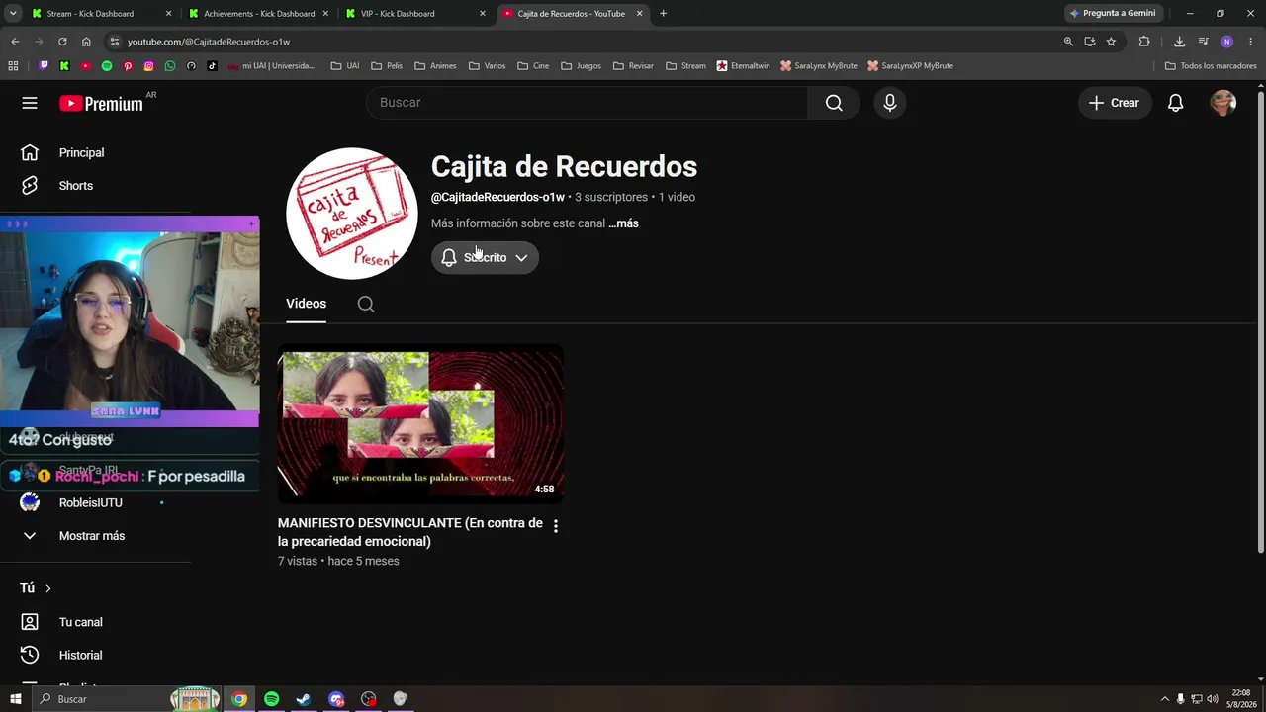Show hidden system tray icons
The height and width of the screenshot is (712, 1266).
click(1164, 699)
